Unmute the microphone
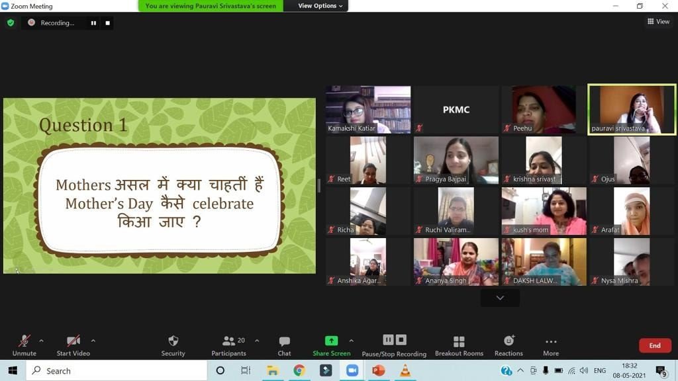Screen dimensions: 678x381 (x=24, y=345)
